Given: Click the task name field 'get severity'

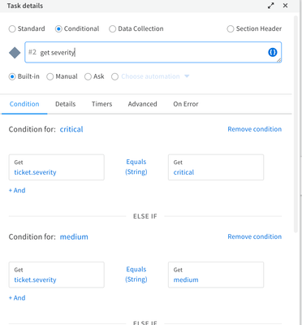Looking at the screenshot, I should [x=153, y=52].
